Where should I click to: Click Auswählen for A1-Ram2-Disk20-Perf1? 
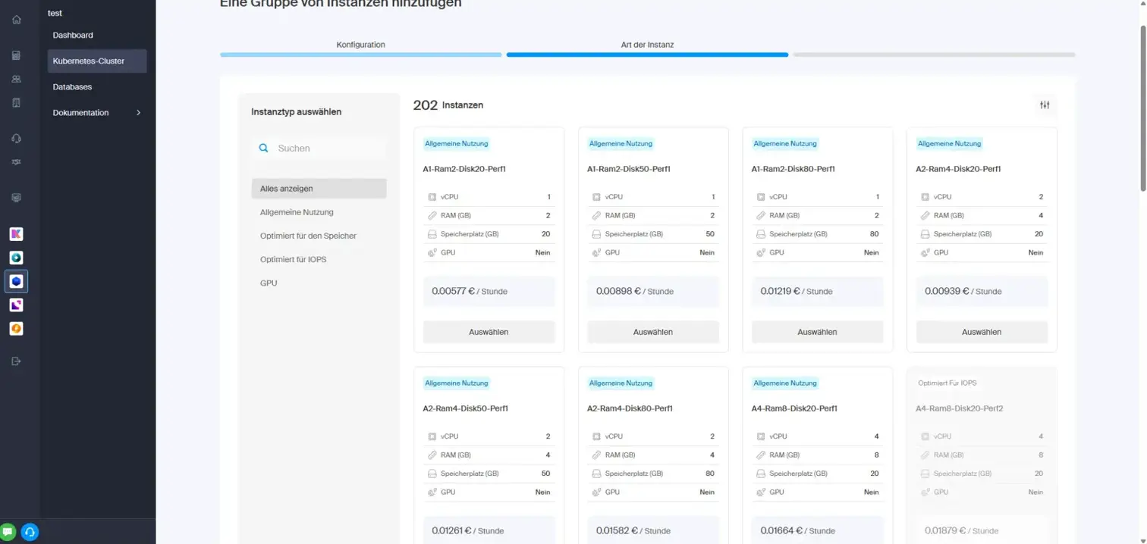[489, 332]
